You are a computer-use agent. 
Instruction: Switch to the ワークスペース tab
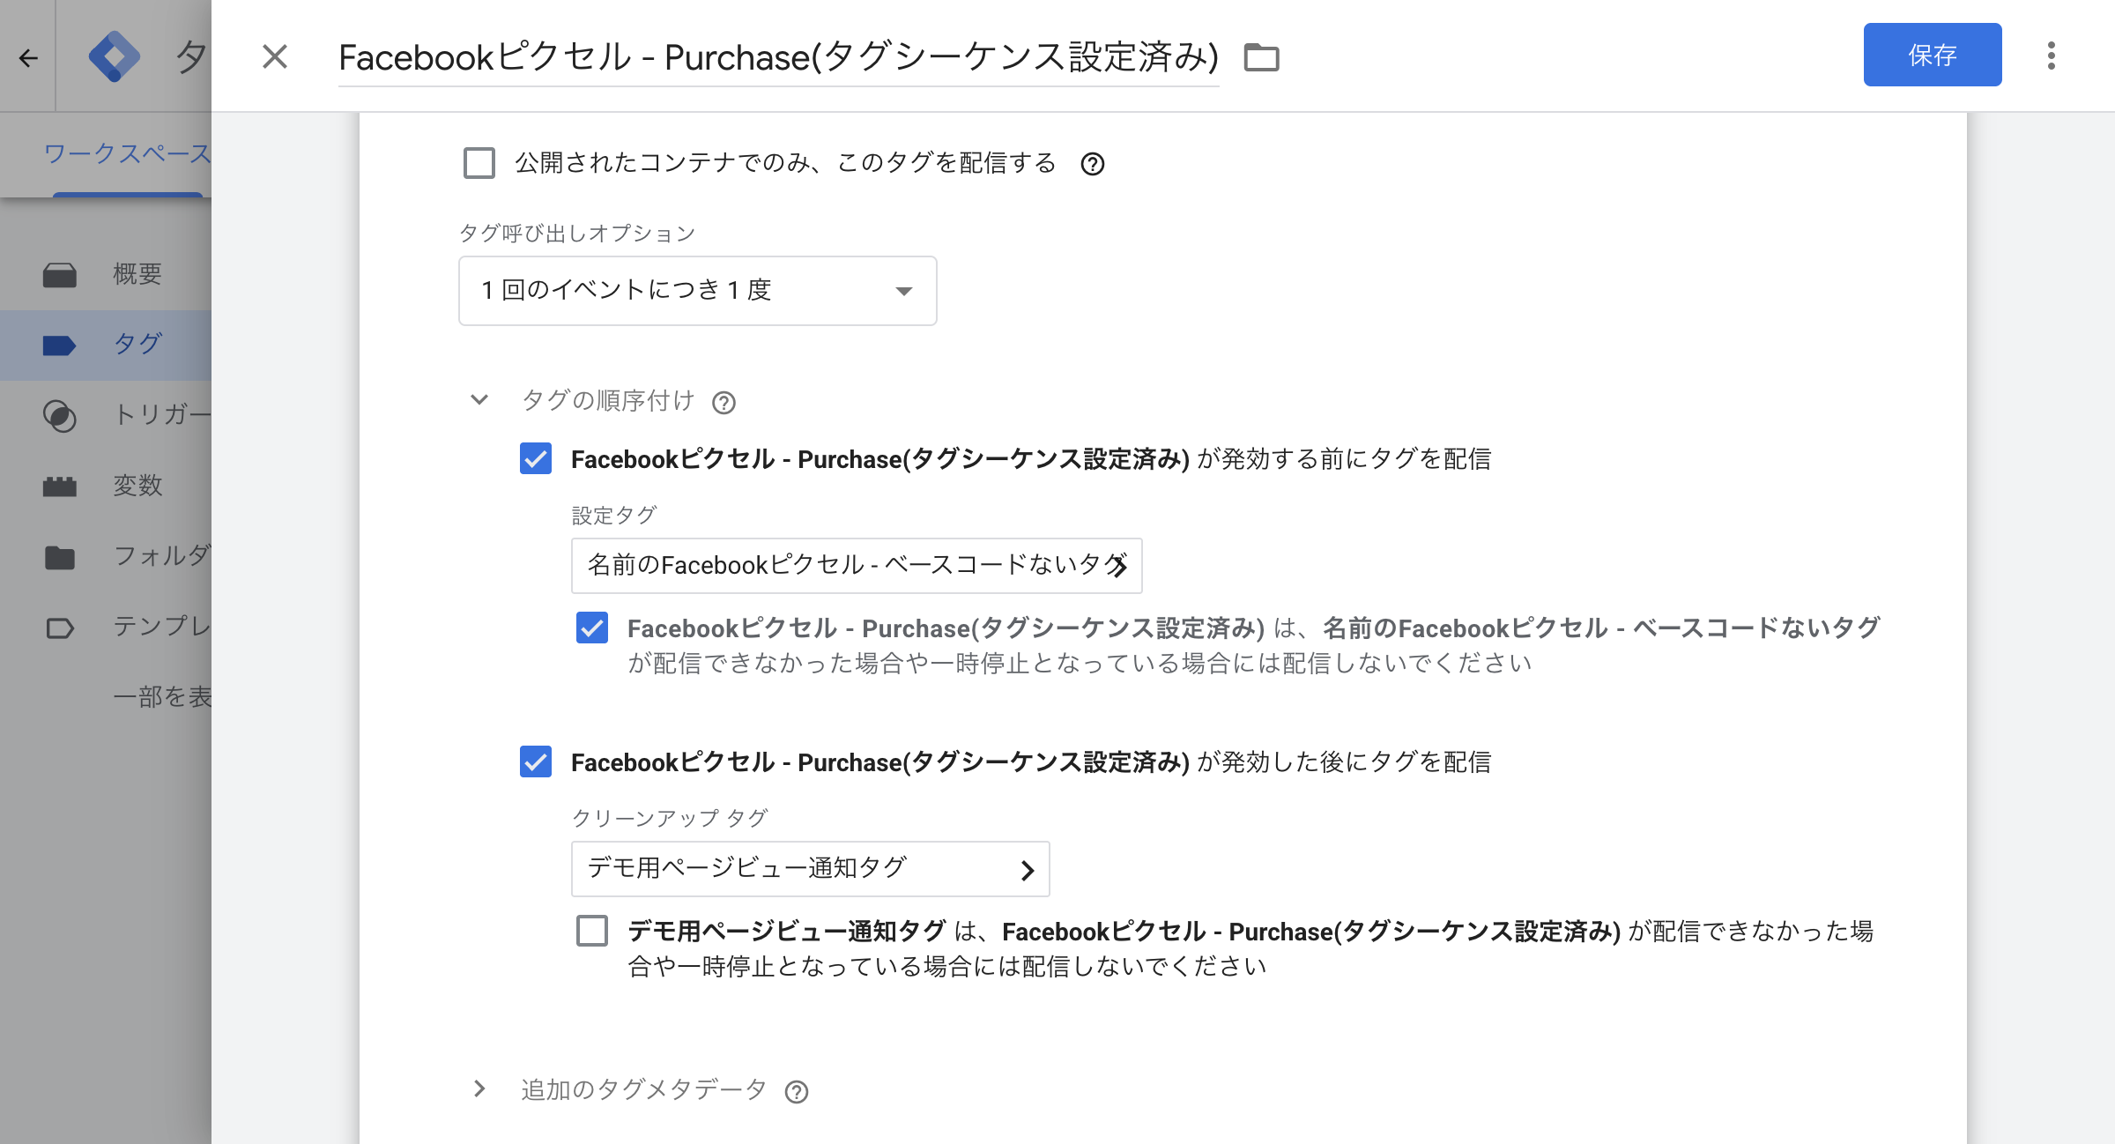pyautogui.click(x=128, y=153)
